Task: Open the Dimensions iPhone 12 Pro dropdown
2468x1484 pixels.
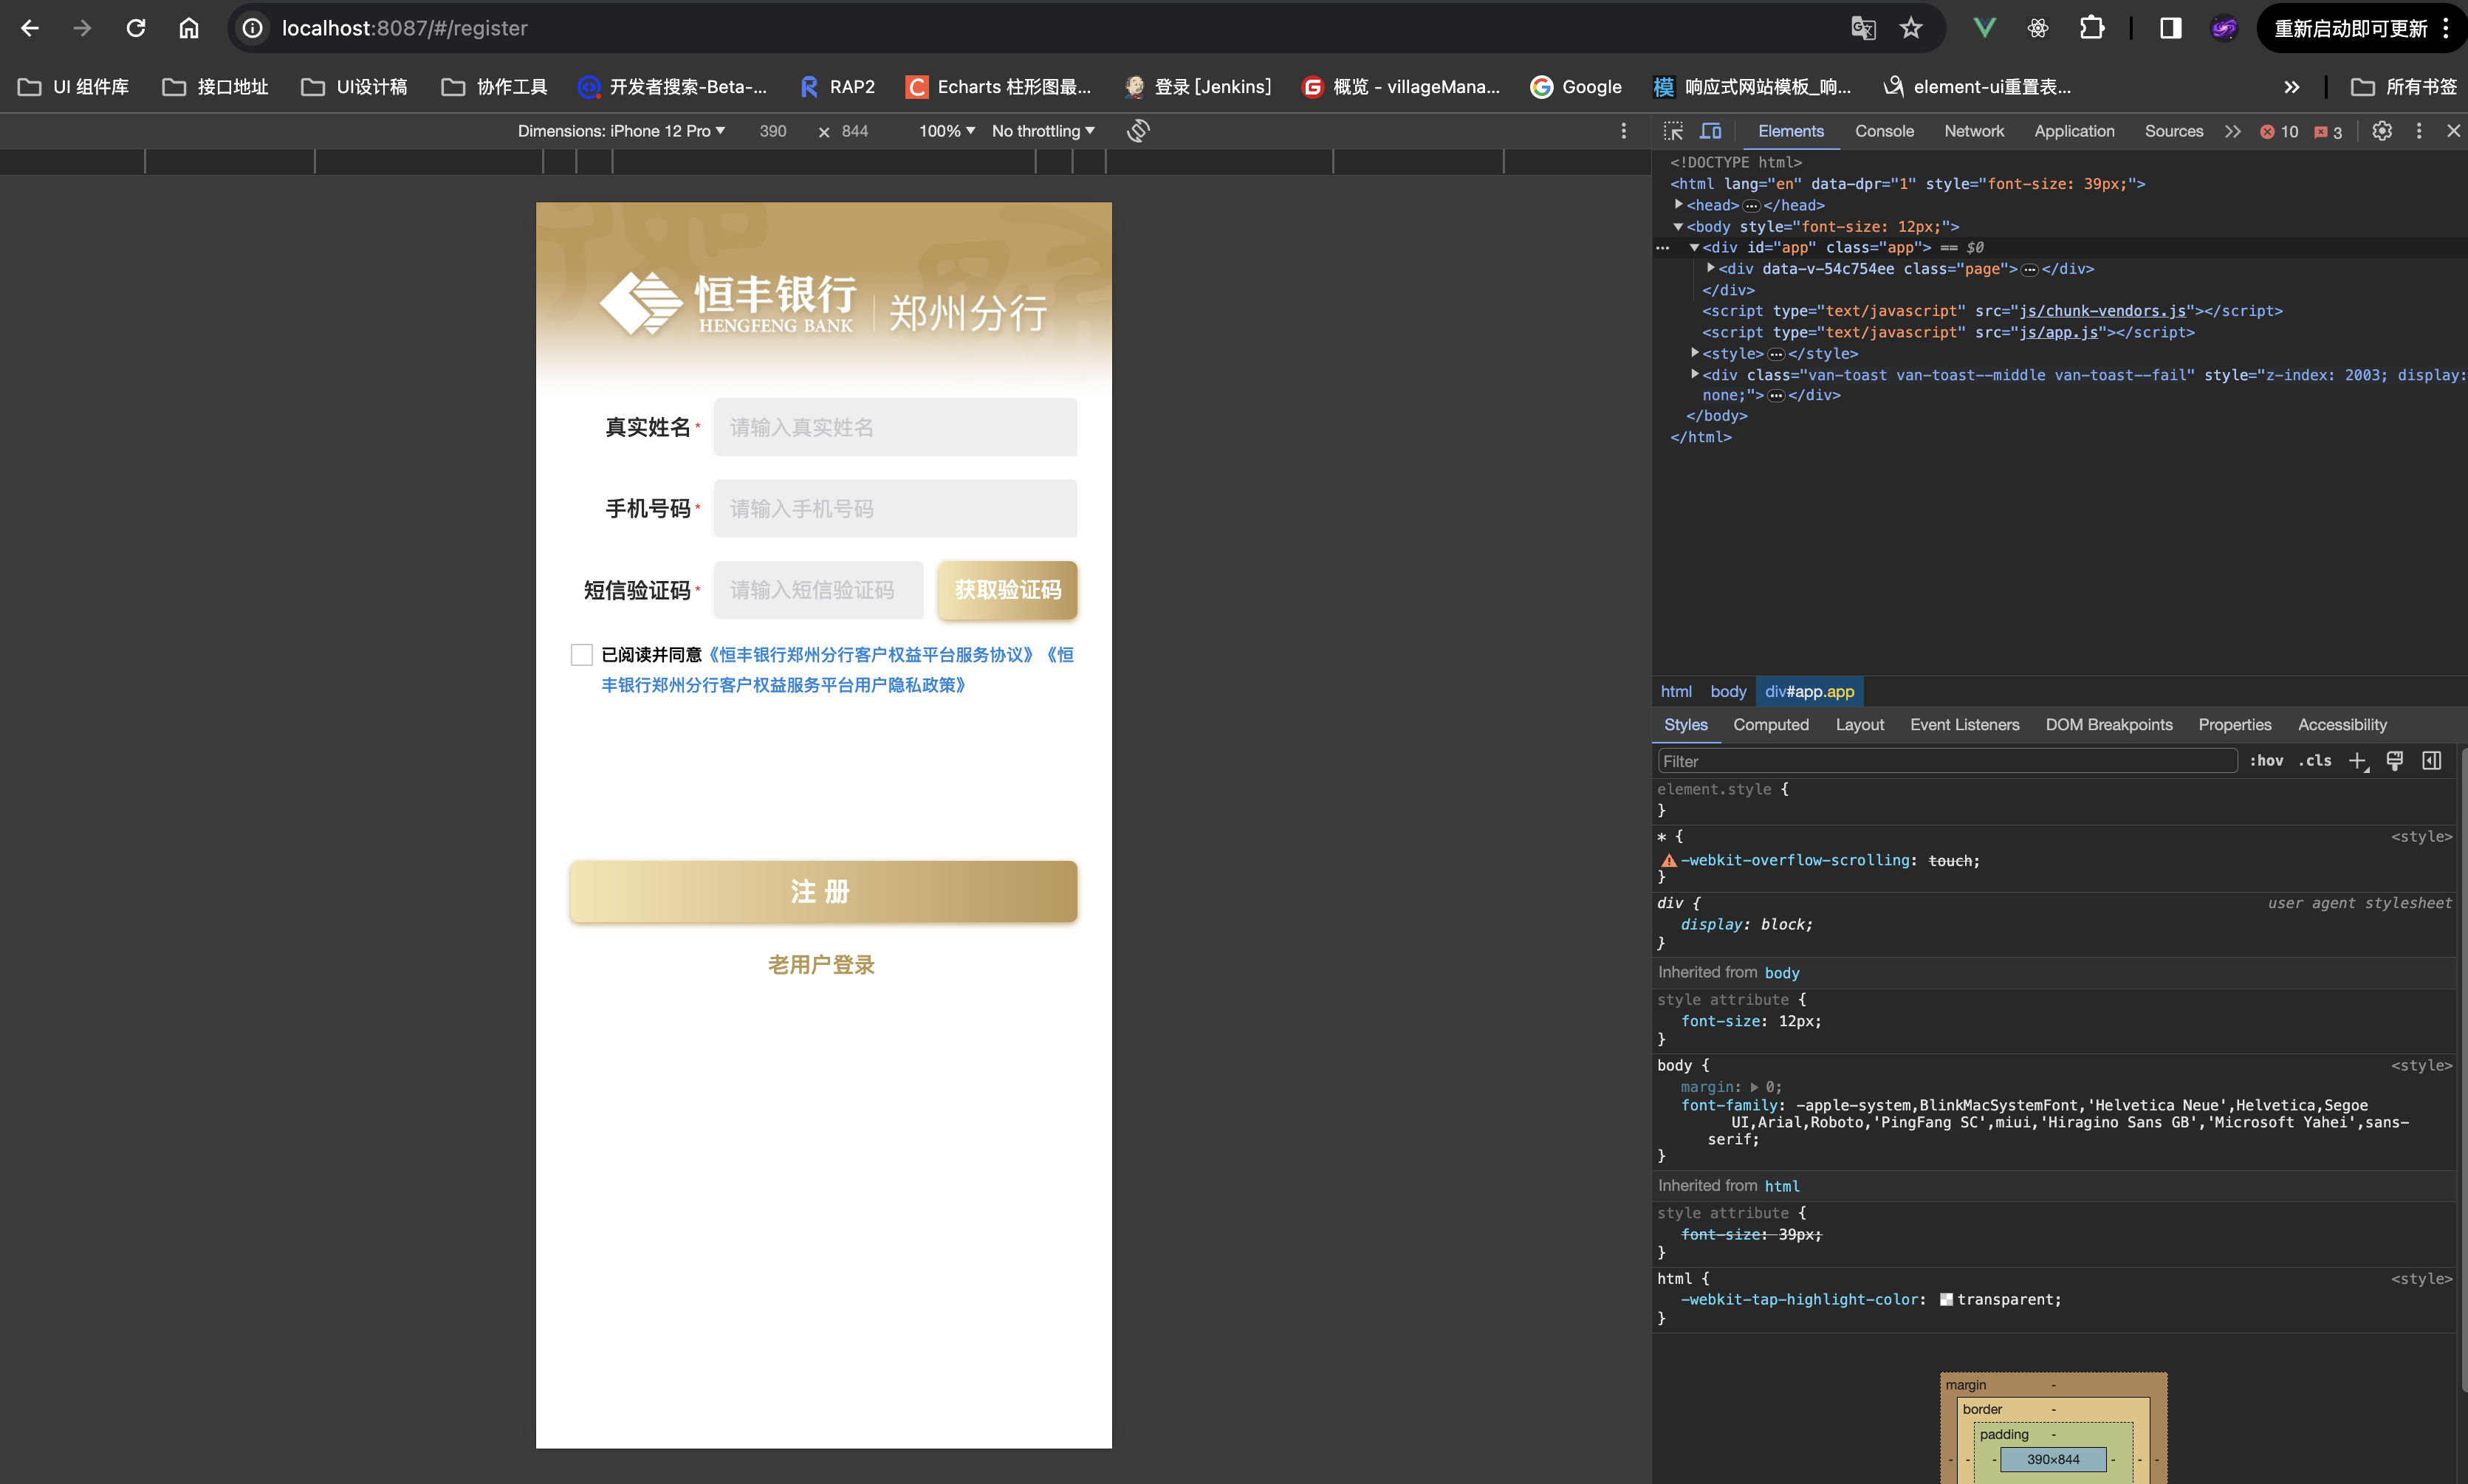Action: (621, 131)
